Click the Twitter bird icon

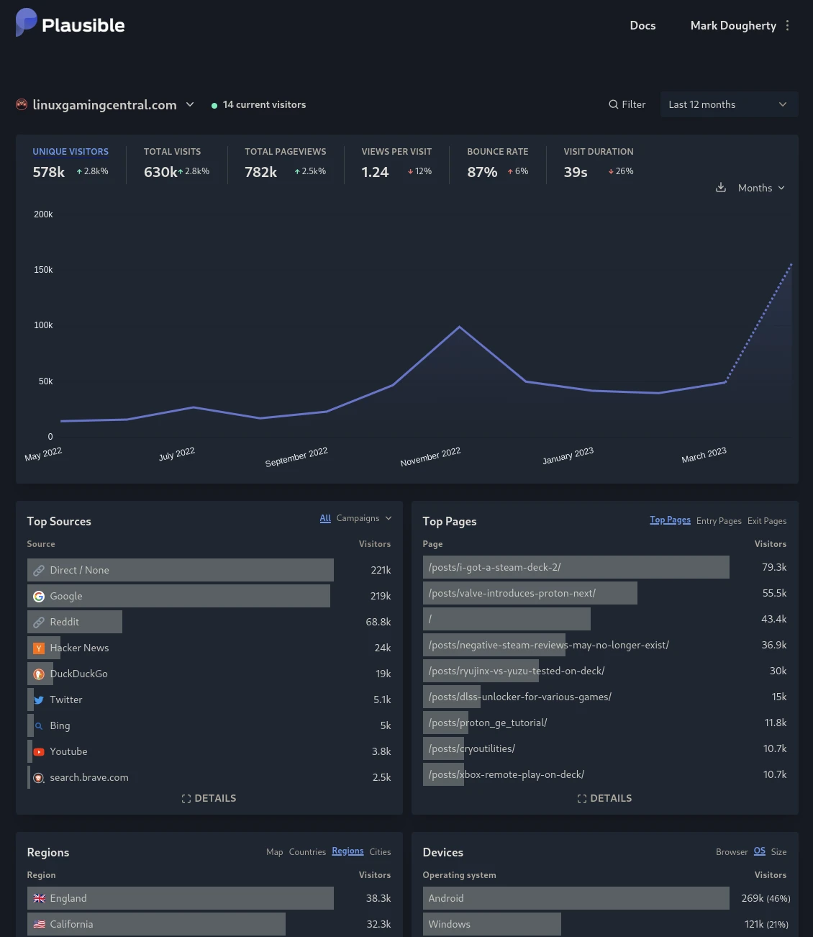(x=39, y=700)
